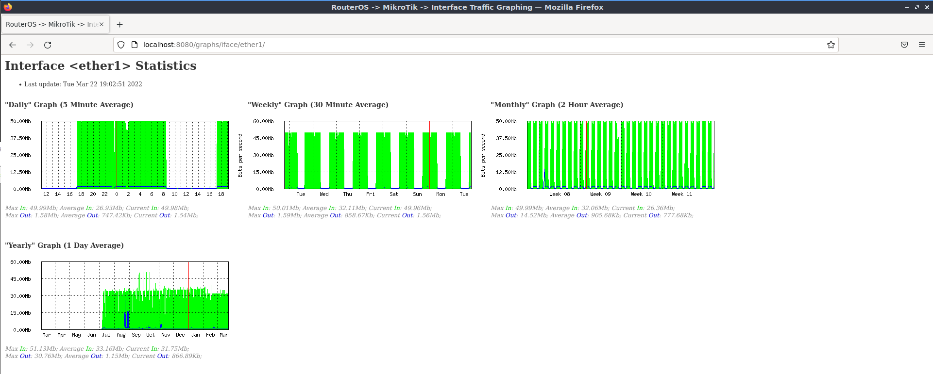Click the "Weekly" Graph (30 Minute Average) title
This screenshot has height=374, width=933.
318,105
